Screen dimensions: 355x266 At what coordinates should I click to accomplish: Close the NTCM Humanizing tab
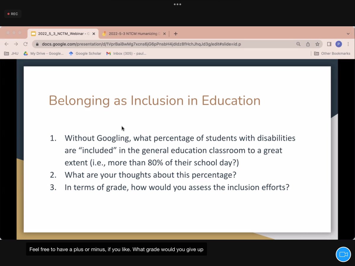pos(164,34)
